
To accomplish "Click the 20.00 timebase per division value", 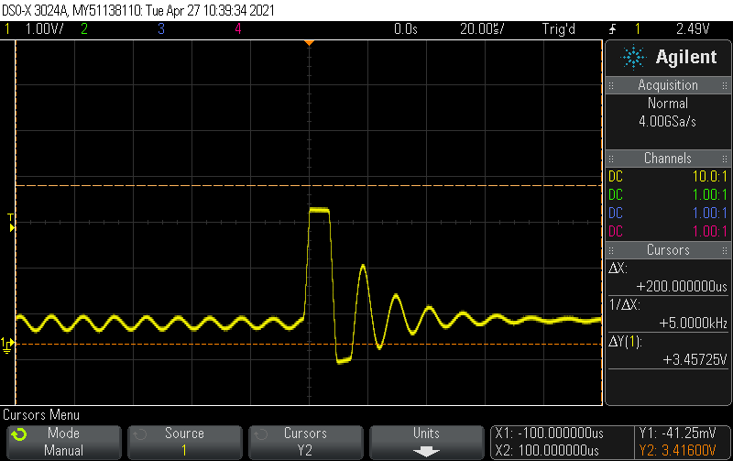I will pos(482,29).
